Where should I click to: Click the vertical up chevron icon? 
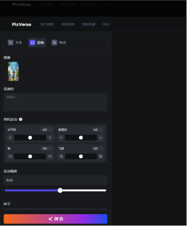(x=101, y=138)
